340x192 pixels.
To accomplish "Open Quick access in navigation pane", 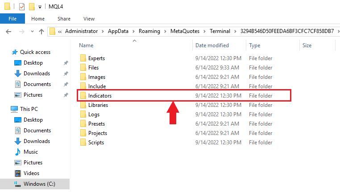I will click(35, 52).
